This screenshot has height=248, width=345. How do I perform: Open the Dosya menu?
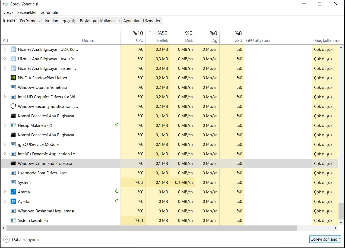(8, 12)
